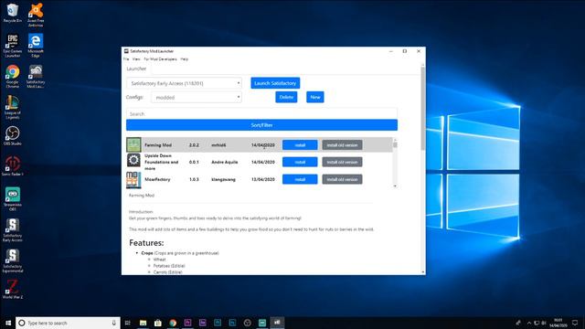Show hidden system tray icons

coord(529,323)
